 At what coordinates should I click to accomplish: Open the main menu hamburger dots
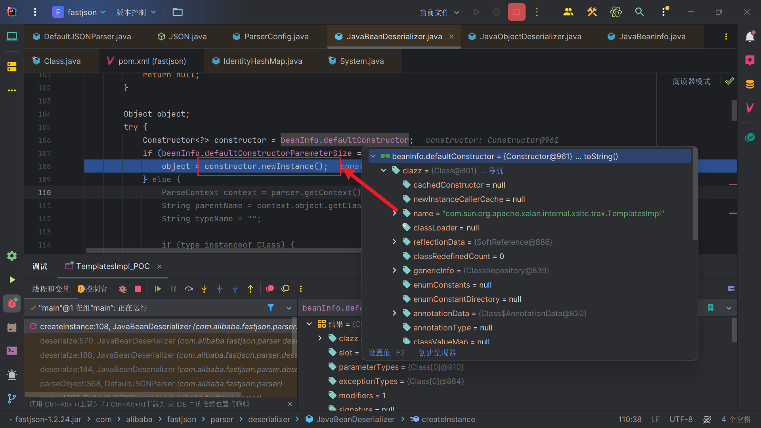click(x=35, y=12)
